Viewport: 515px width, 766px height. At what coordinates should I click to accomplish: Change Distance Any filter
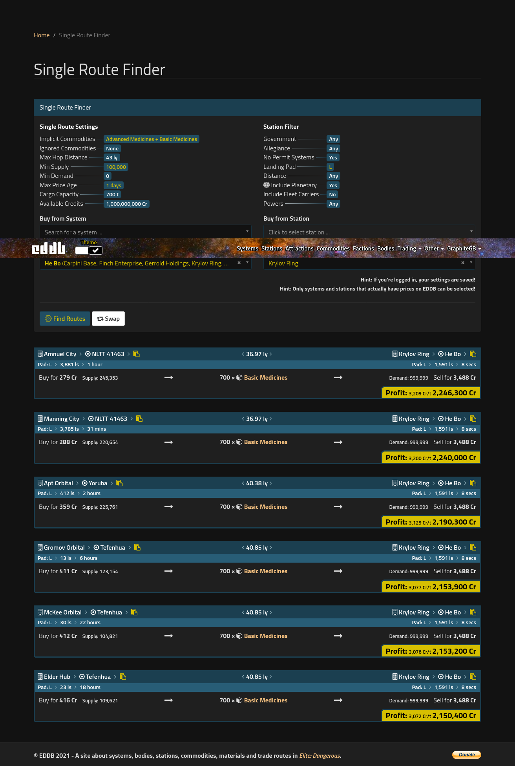point(333,176)
